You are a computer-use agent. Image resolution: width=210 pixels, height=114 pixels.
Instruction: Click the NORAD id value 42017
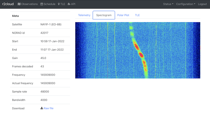(45, 33)
